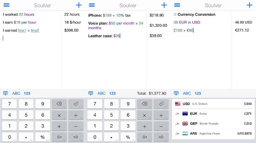Choose ARS Argentine Pesos conversion
Screen dimensions: 256x143
coord(213,134)
